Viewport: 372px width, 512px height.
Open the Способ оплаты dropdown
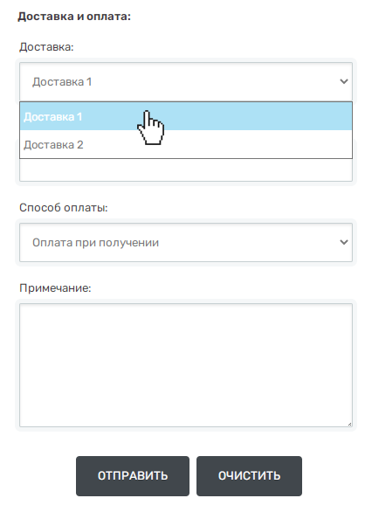tap(186, 242)
